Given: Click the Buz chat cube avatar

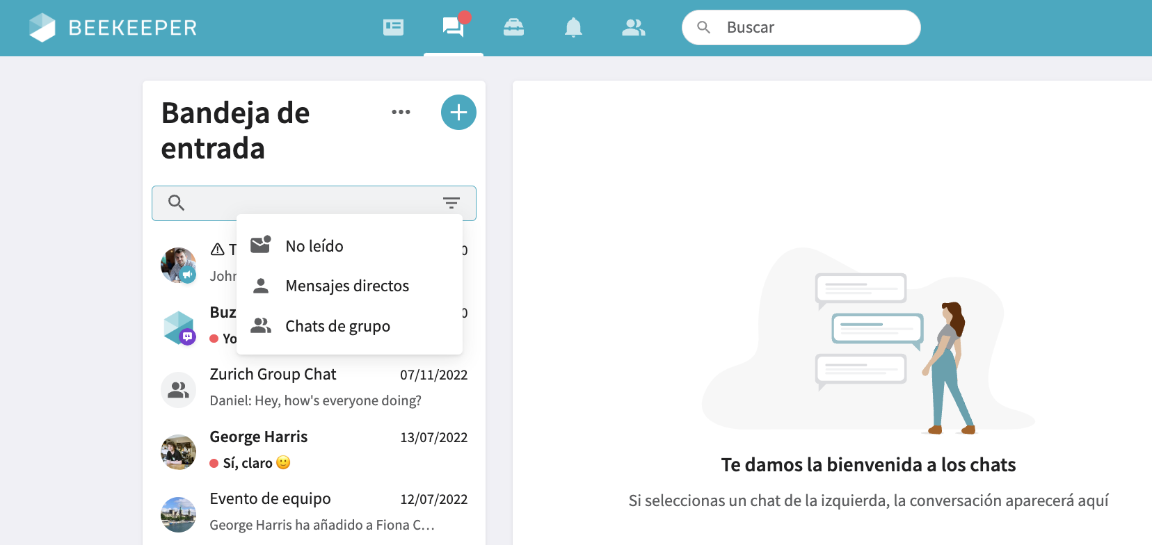Looking at the screenshot, I should [x=178, y=327].
